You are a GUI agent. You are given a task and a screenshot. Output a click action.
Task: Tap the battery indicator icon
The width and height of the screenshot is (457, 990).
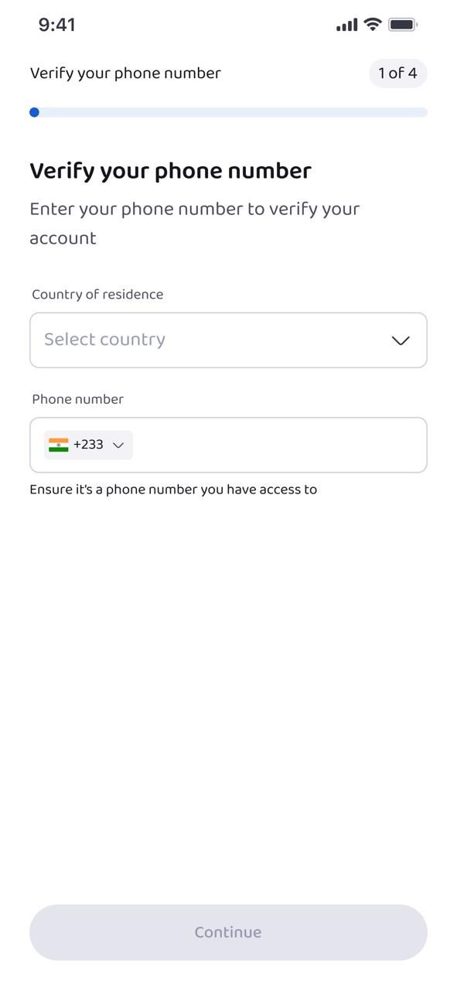[x=403, y=24]
